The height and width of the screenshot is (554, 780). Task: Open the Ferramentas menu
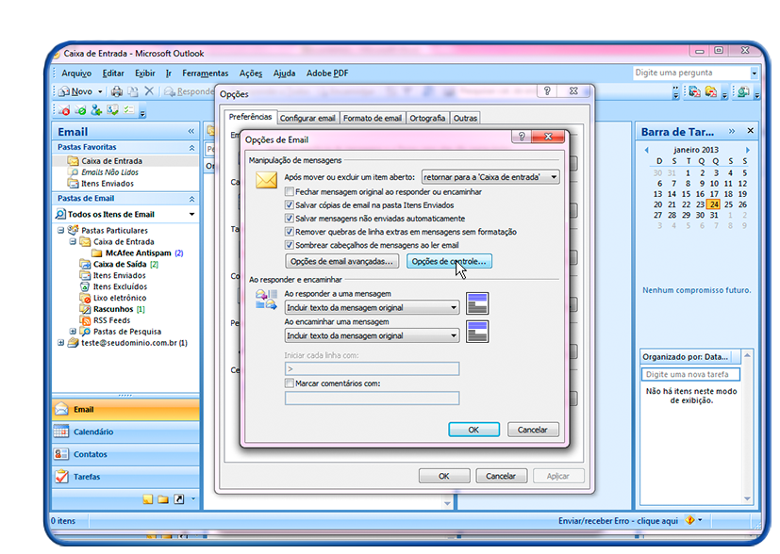click(x=205, y=73)
